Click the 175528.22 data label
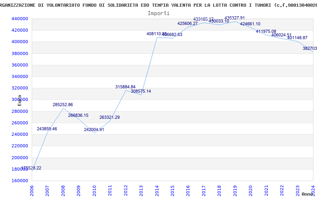This screenshot has width=317, height=198. pyautogui.click(x=31, y=168)
